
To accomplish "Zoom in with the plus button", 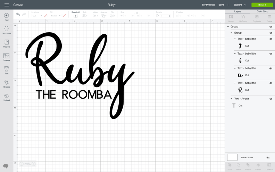I will click(33, 164).
